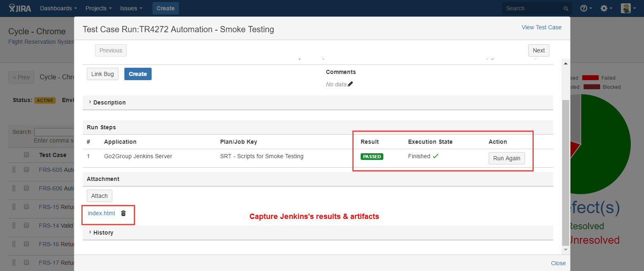Expand the Description section
Screen dimensions: 644x271
(109, 102)
